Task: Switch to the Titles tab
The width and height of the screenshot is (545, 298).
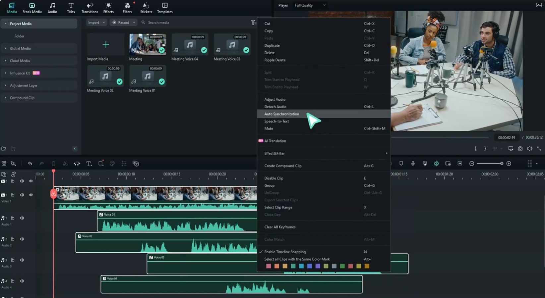Action: [x=71, y=8]
